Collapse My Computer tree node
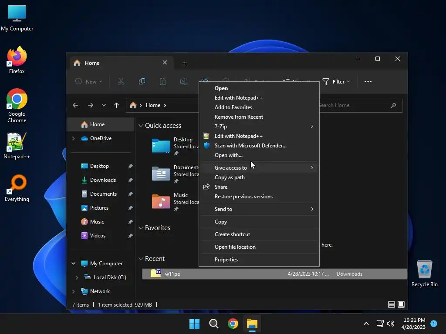 tap(73, 264)
